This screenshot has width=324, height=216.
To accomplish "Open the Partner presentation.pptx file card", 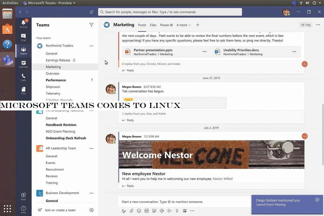I will (x=166, y=52).
